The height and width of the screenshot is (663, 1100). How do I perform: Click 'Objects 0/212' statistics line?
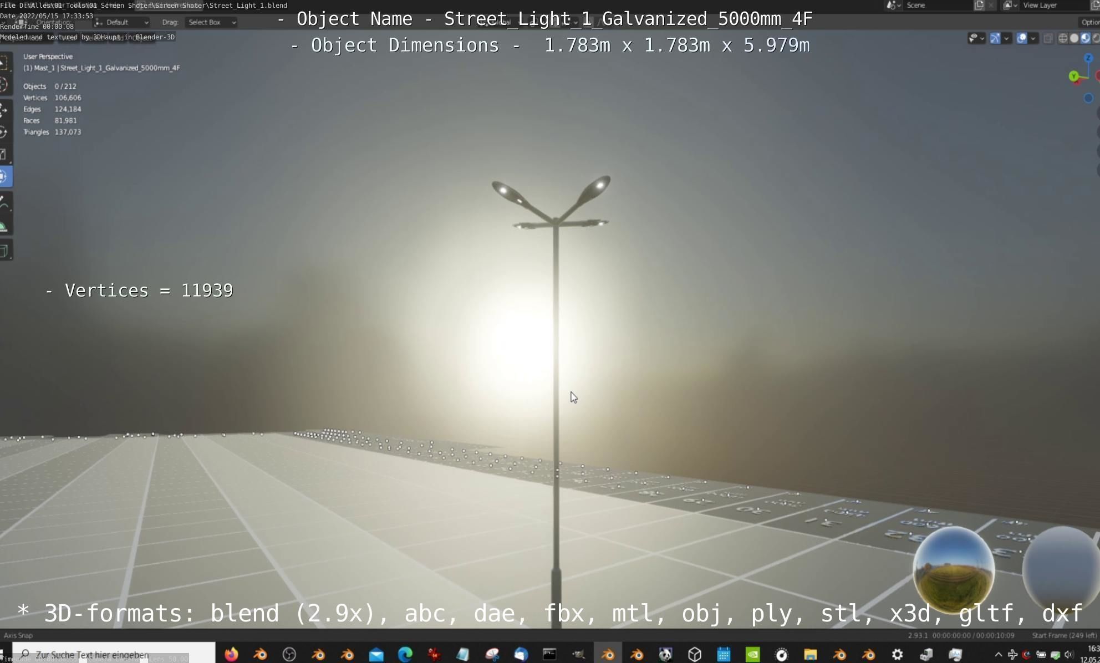[50, 86]
